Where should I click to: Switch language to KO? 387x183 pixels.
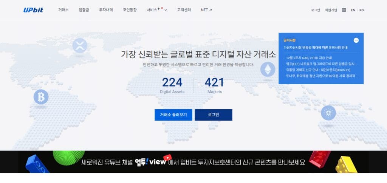(362, 10)
